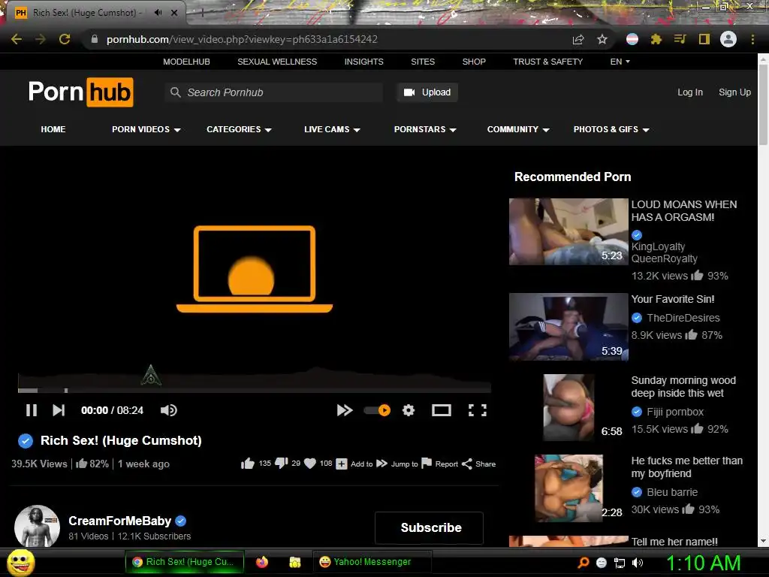Close the current browser tab
Screen dimensions: 769x577
coord(174,13)
